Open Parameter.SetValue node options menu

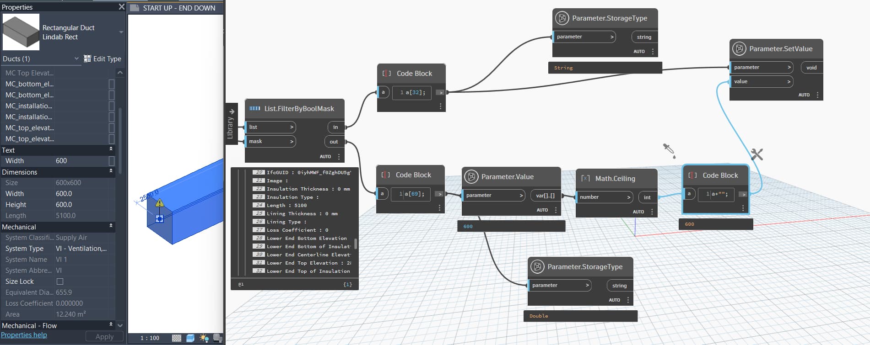tap(817, 95)
